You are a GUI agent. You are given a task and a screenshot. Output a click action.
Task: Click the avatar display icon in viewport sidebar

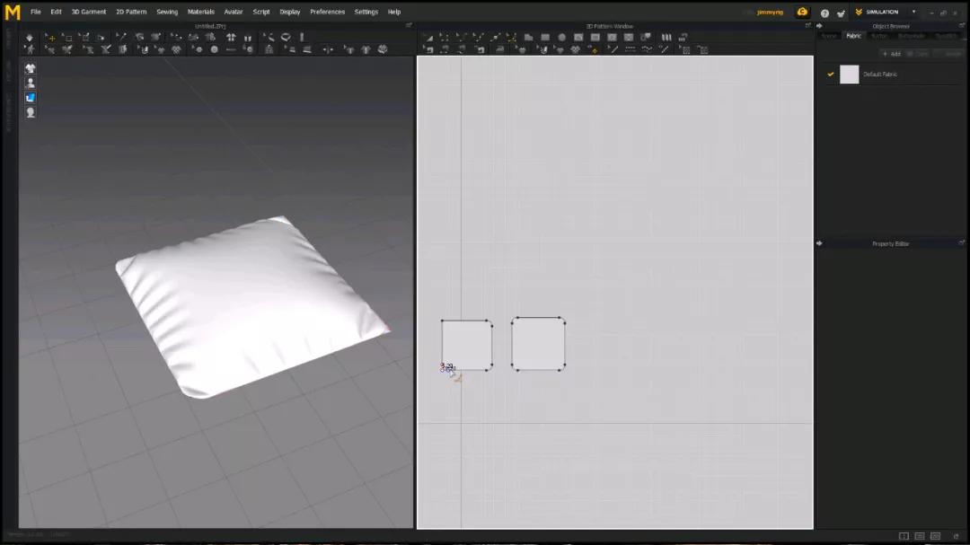click(x=31, y=83)
